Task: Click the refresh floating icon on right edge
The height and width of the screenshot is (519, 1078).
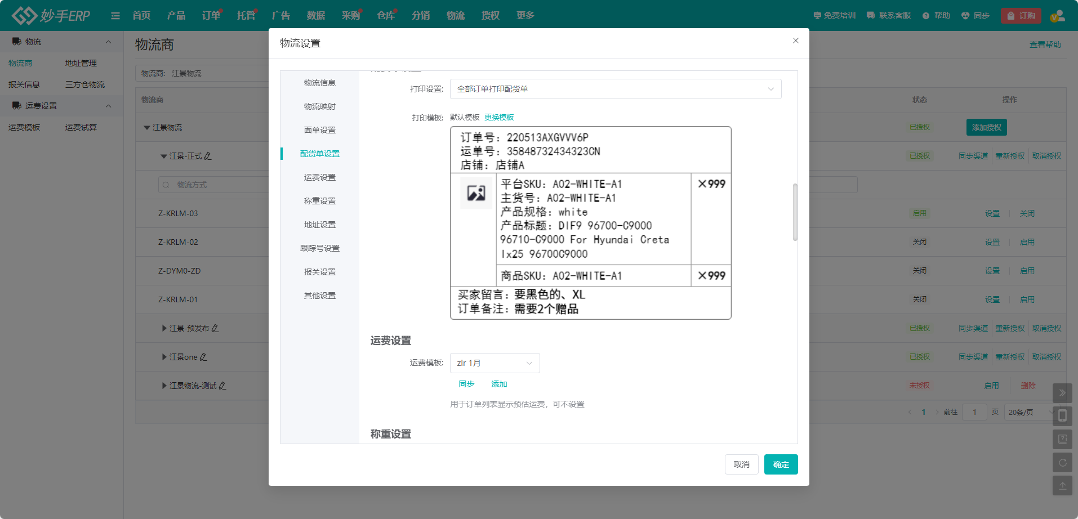Action: coord(1063,463)
